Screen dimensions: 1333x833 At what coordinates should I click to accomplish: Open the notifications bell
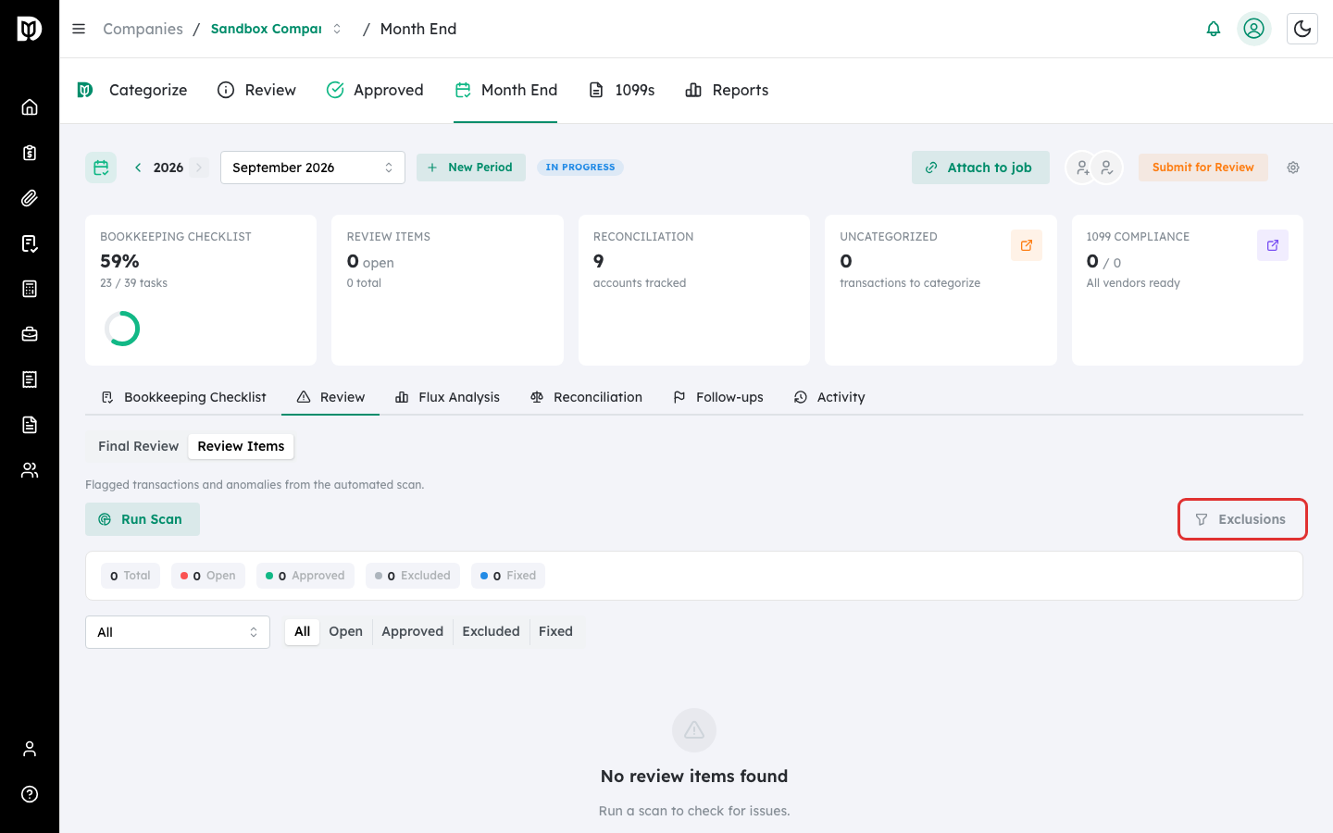[x=1213, y=29]
